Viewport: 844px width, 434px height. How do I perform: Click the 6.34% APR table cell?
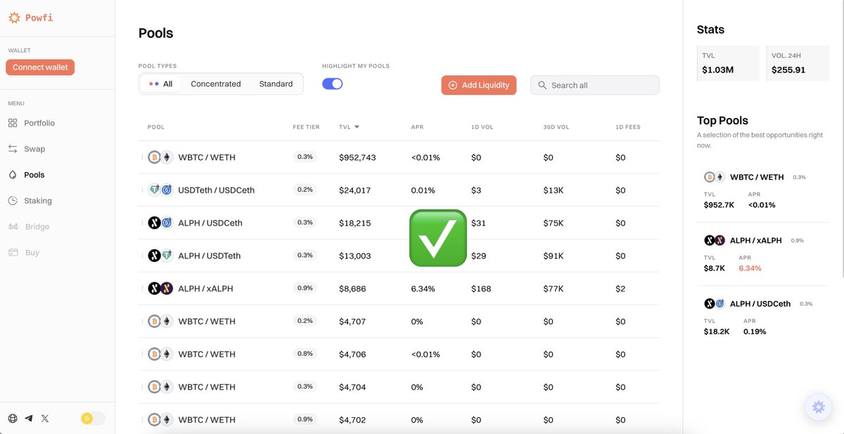423,289
